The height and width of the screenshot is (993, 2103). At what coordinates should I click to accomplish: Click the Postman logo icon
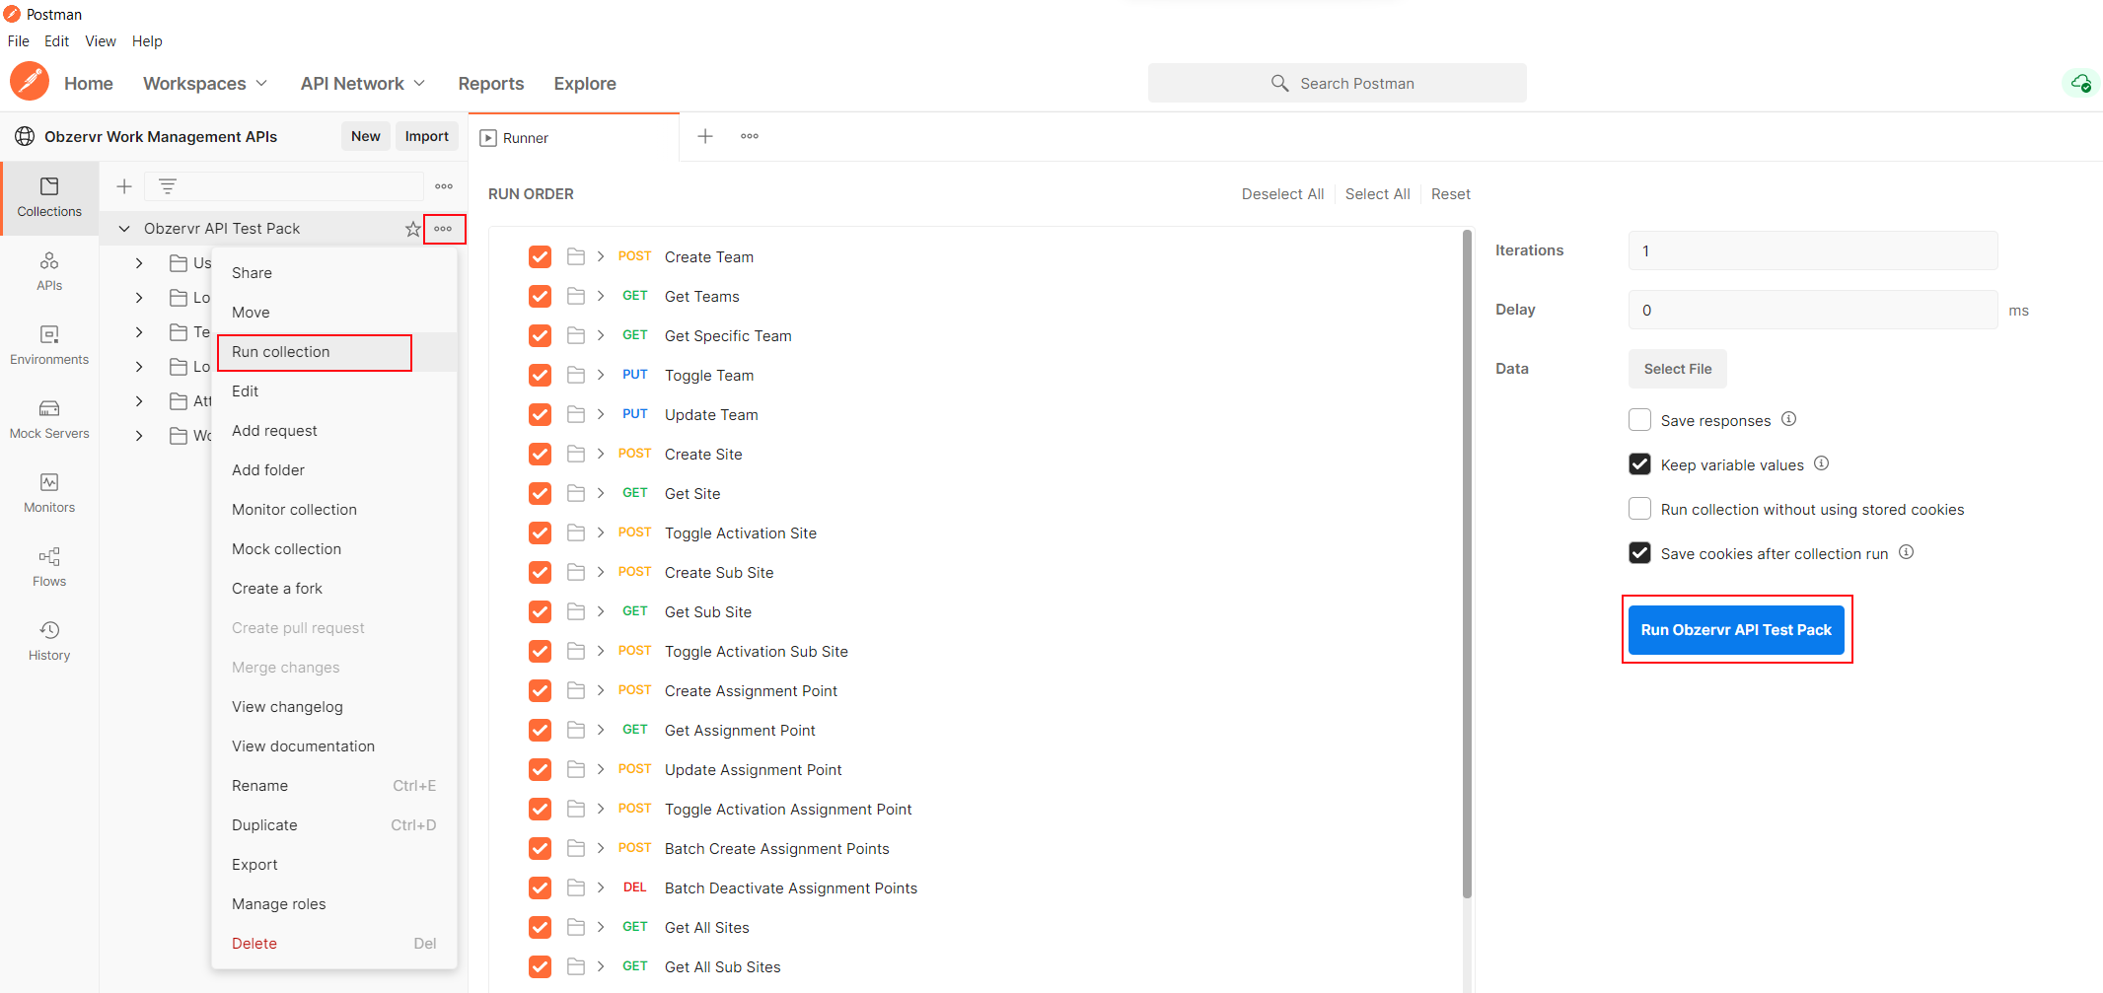pyautogui.click(x=30, y=82)
